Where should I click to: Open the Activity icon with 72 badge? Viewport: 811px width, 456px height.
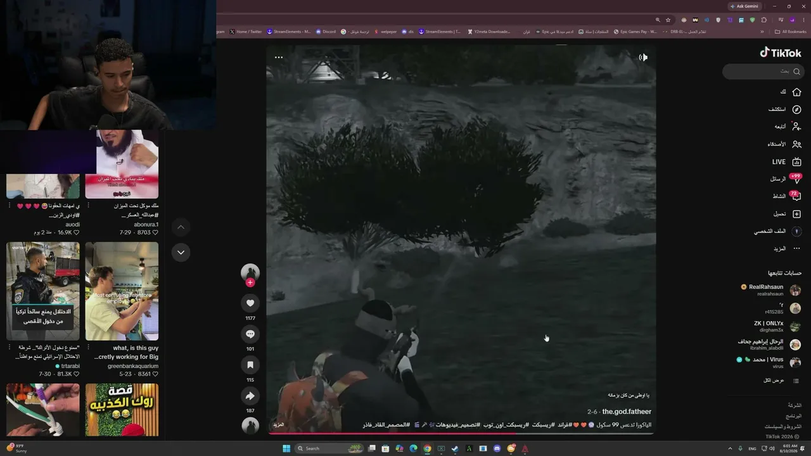796,196
